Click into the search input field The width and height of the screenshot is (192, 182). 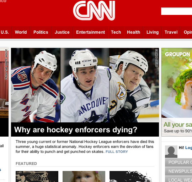pyautogui.click(x=177, y=11)
